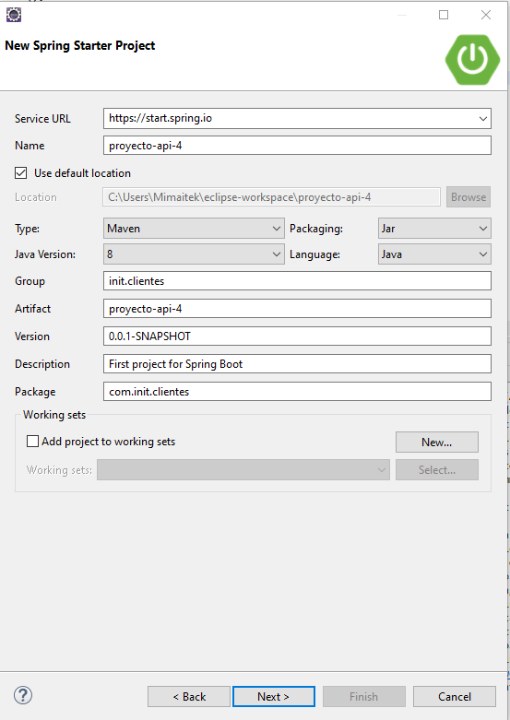This screenshot has width=510, height=720.
Task: Click the Eclipse icon in title bar
Action: point(14,15)
